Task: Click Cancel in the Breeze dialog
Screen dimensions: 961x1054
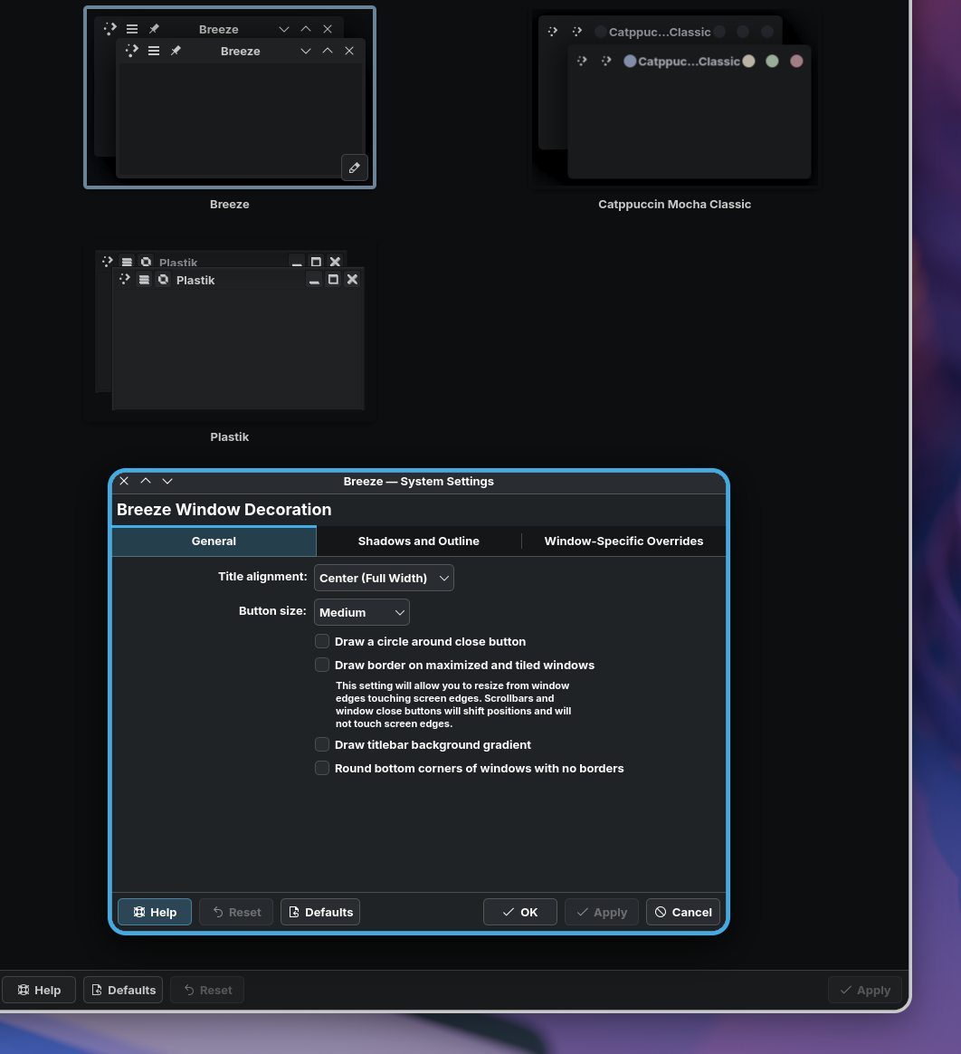Action: [683, 912]
